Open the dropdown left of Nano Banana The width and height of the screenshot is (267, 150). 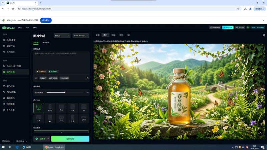62,36
